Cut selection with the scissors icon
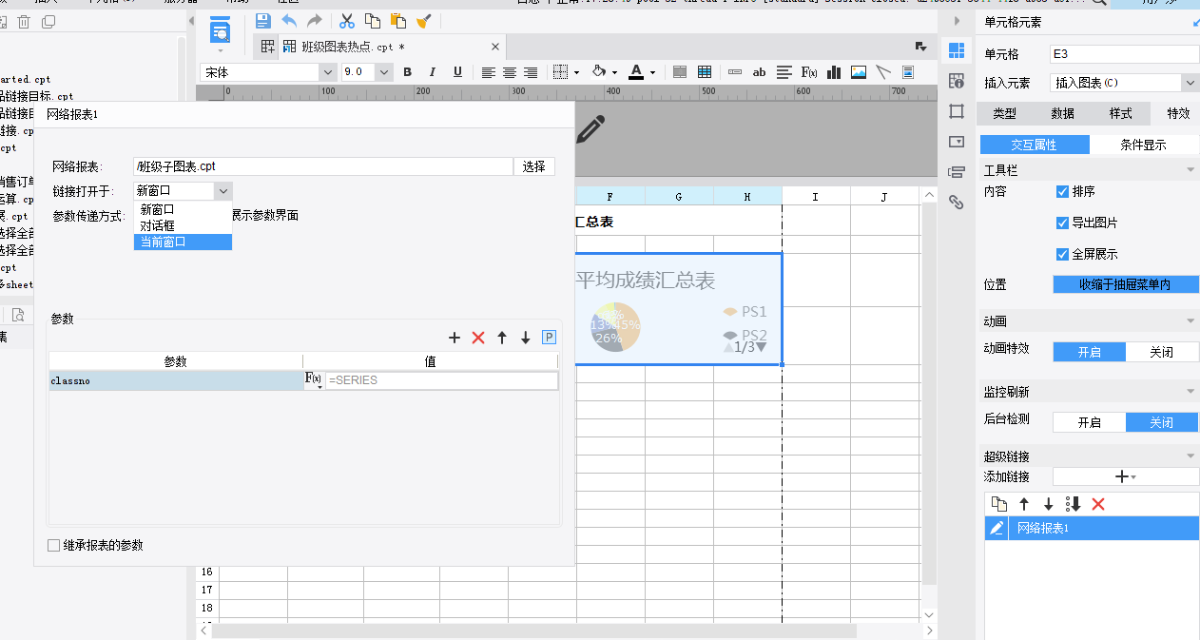This screenshot has width=1200, height=640. point(347,20)
